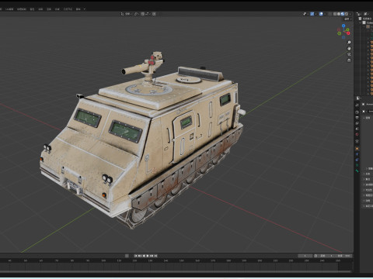Screen dimensions: 373x279
Task: Jump to previous keyframe
Action: click(x=140, y=256)
